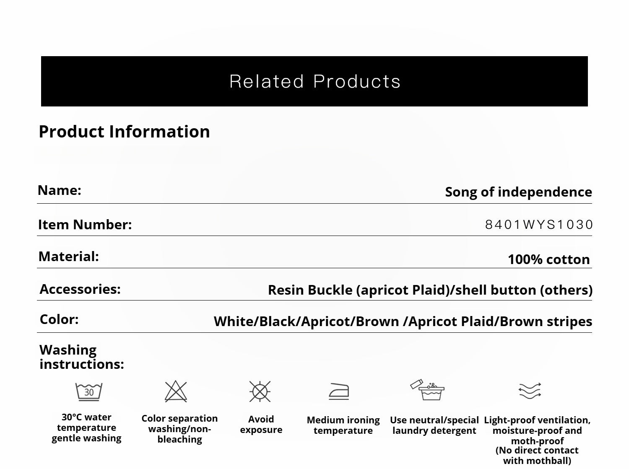
Task: Click the Product Information heading
Action: pyautogui.click(x=124, y=132)
